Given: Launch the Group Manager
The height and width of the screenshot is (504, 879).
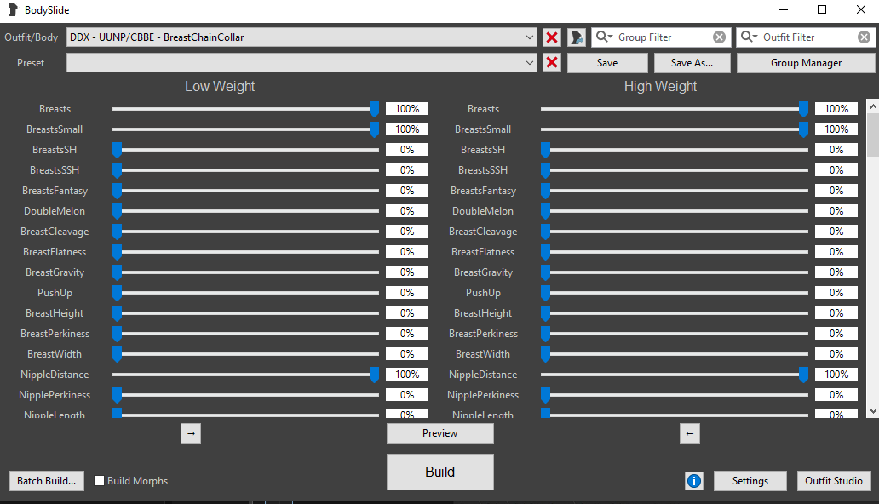Looking at the screenshot, I should pos(805,62).
